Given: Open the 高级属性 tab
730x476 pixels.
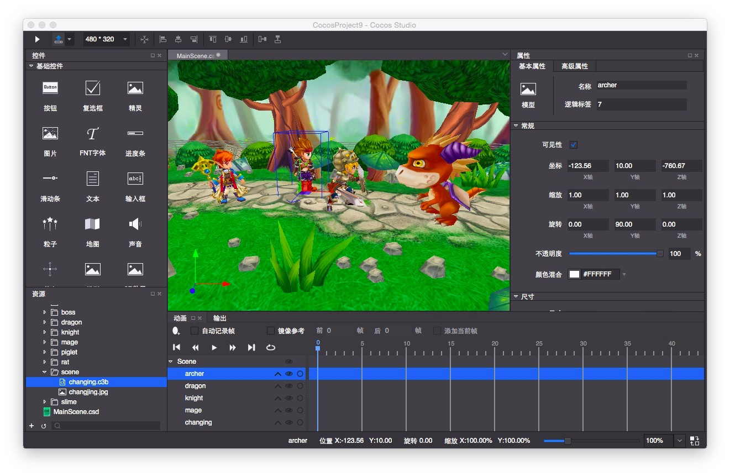Looking at the screenshot, I should point(575,66).
